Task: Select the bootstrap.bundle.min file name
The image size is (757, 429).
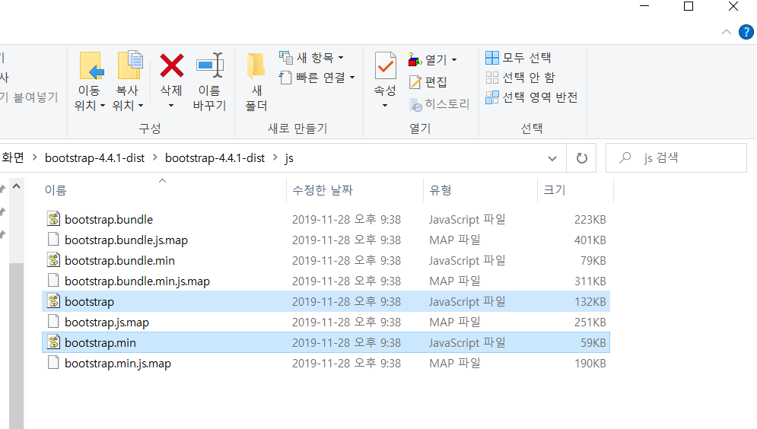Action: click(119, 261)
